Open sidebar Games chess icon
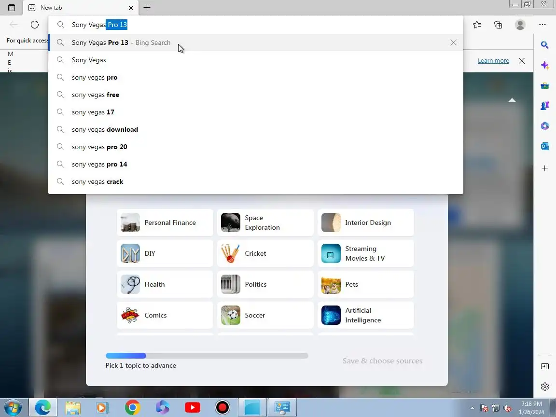Image resolution: width=556 pixels, height=417 pixels. [544, 106]
